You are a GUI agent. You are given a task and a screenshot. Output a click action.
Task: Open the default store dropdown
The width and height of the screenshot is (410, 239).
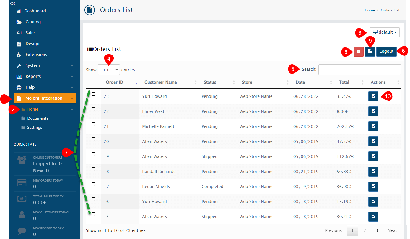tap(384, 32)
